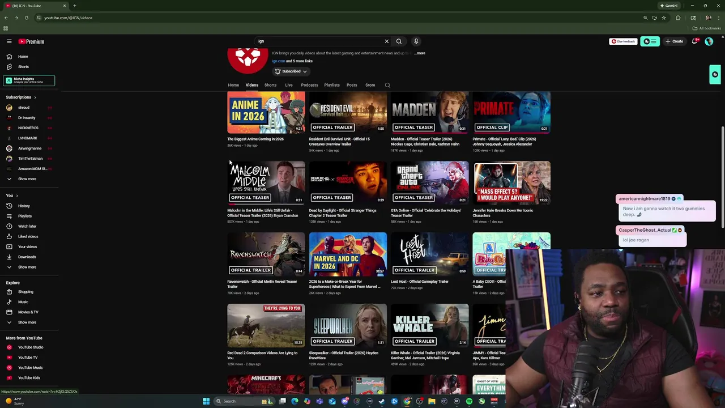Open Your videos
Screen dimensions: 725x408
coord(28,246)
